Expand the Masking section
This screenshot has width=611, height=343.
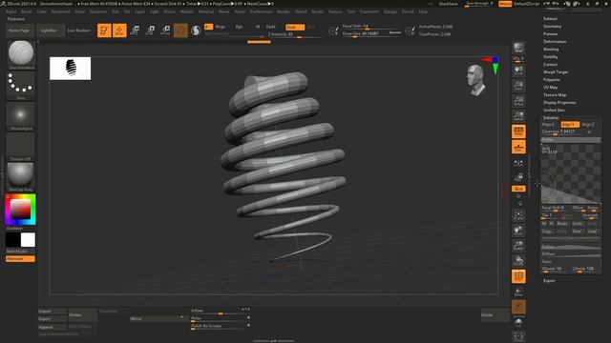[551, 50]
